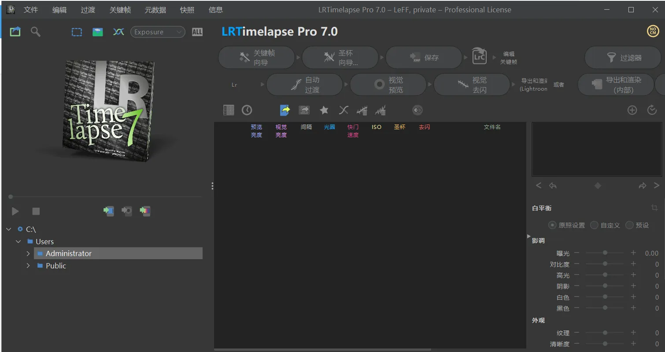Select the 预设 radio button

(x=629, y=225)
